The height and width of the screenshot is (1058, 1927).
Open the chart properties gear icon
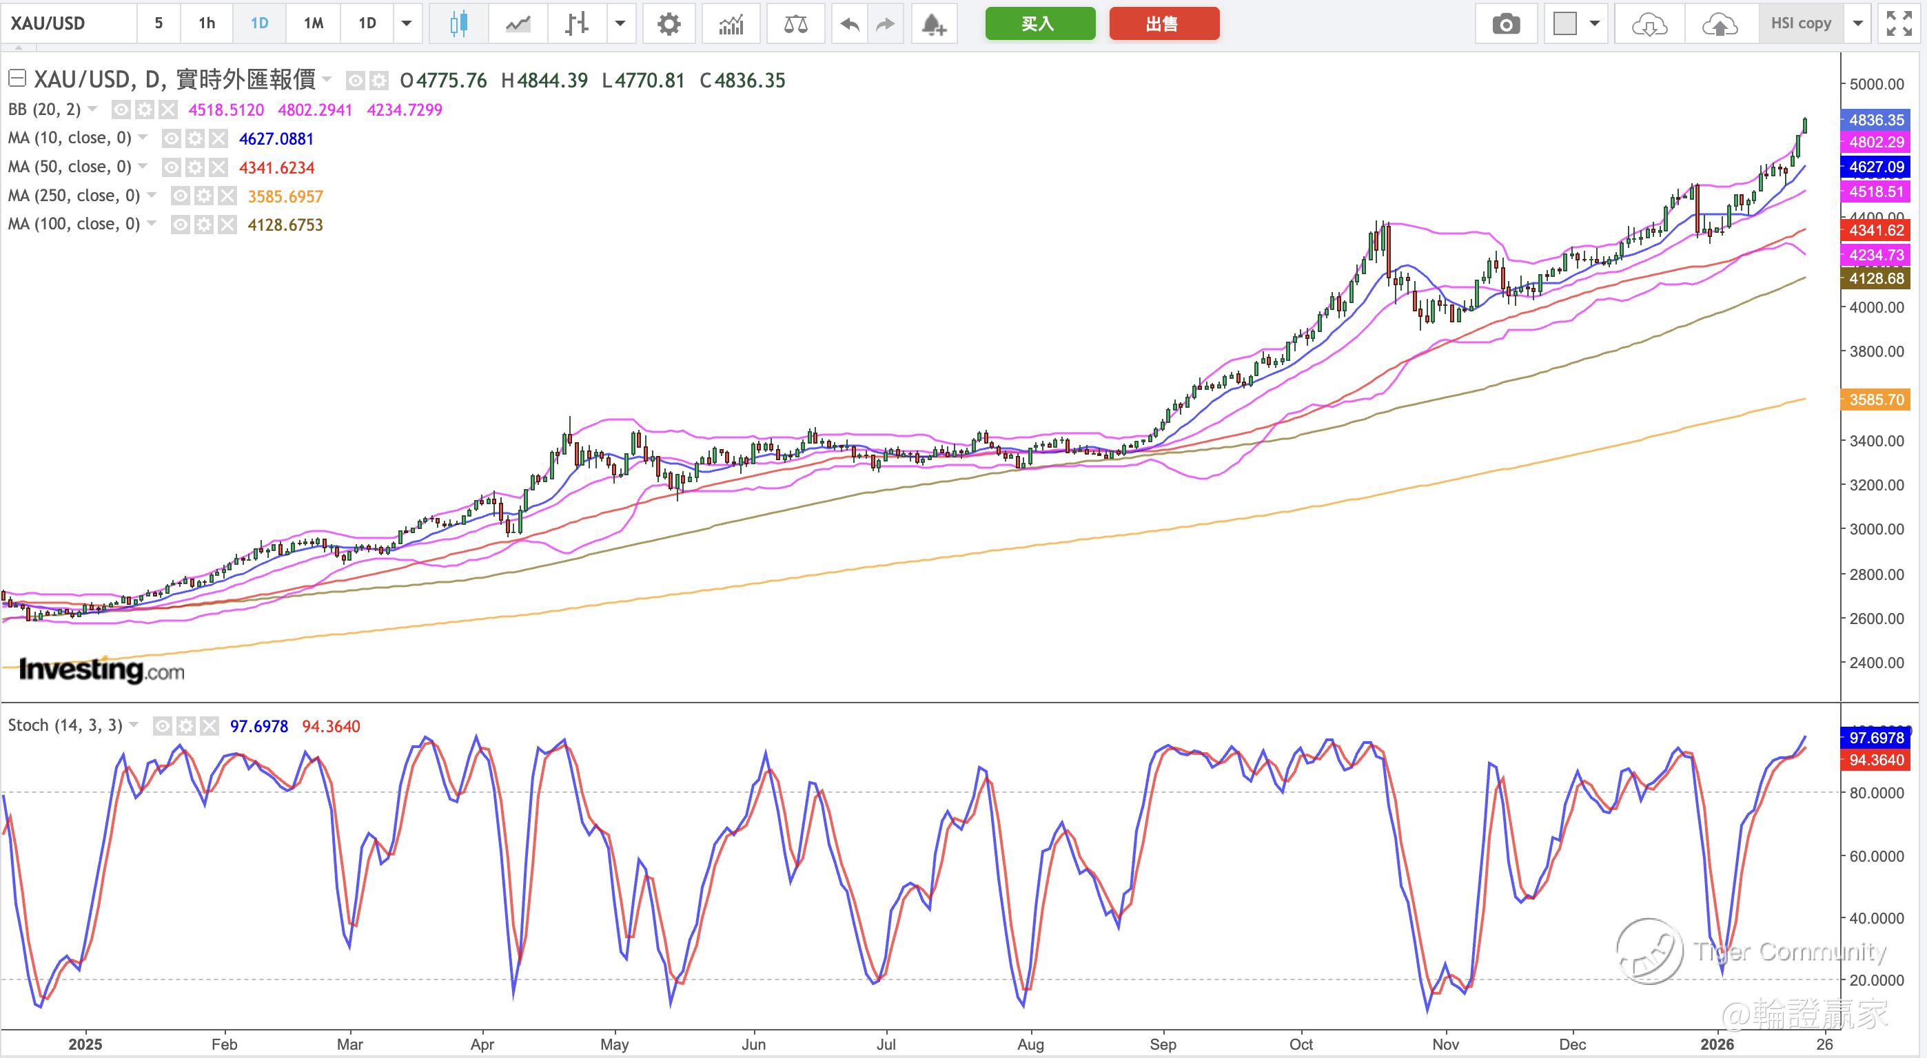[668, 24]
